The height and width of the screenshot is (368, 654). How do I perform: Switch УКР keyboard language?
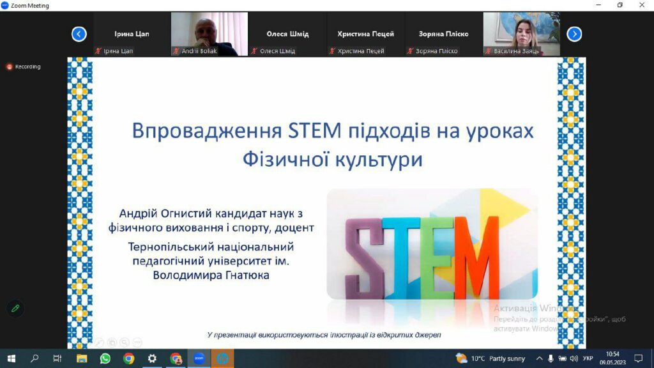588,358
